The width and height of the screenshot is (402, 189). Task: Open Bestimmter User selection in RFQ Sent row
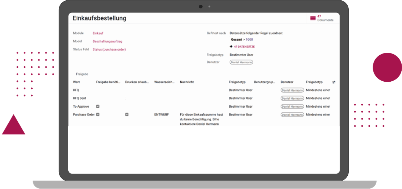[x=240, y=98]
